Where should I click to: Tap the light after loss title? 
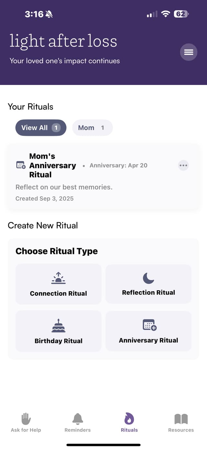coord(63,42)
